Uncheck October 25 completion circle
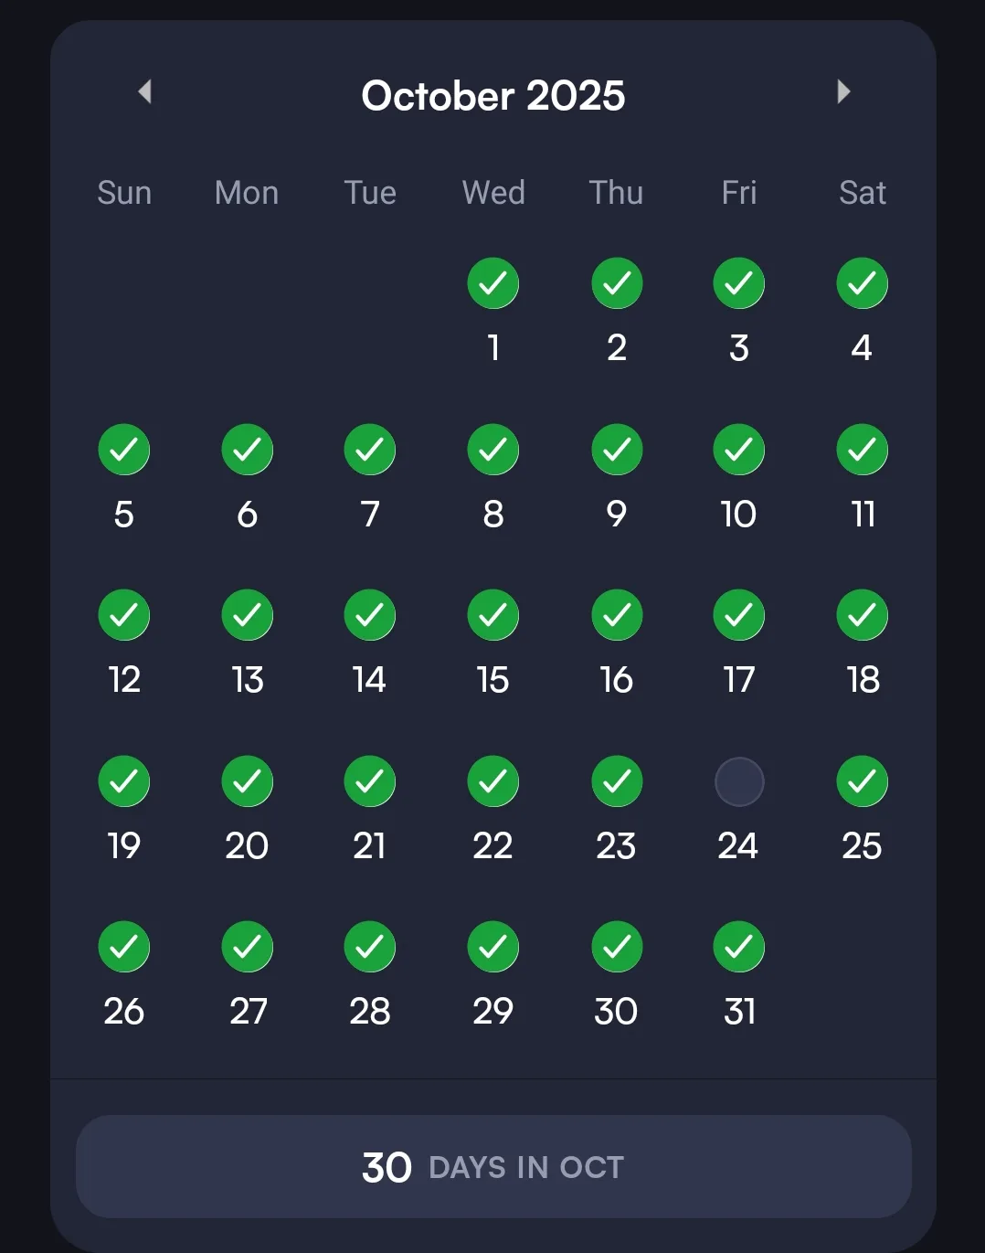Image resolution: width=985 pixels, height=1253 pixels. tap(862, 782)
